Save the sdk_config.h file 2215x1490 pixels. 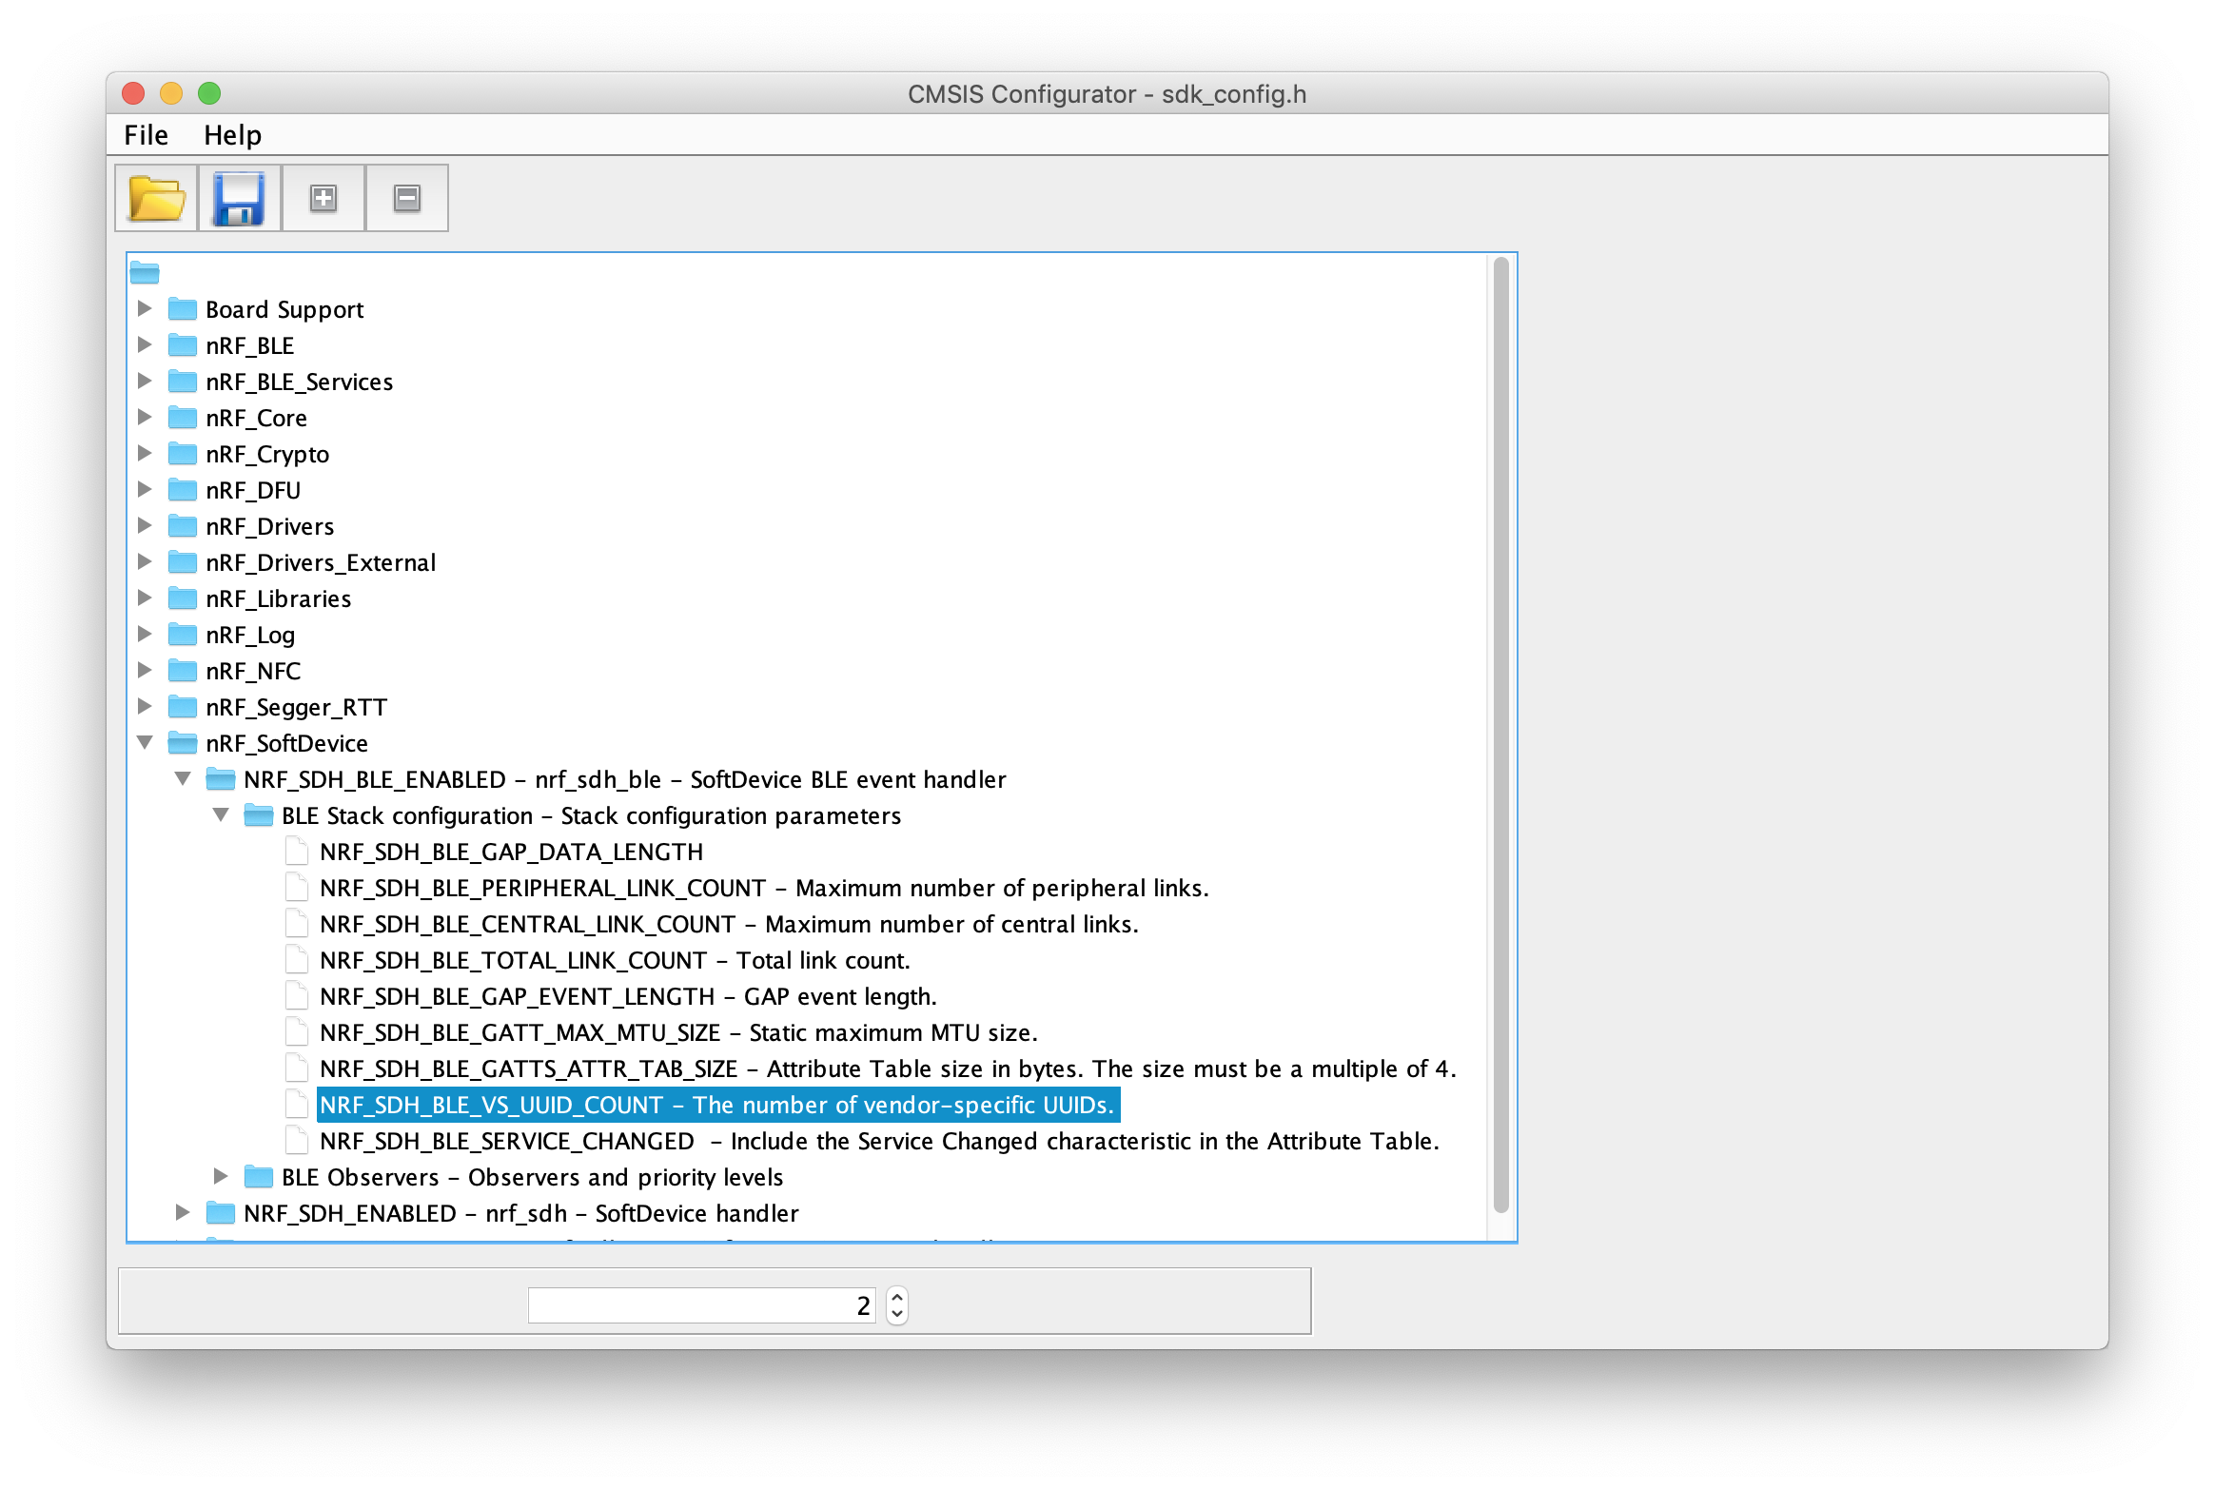pyautogui.click(x=238, y=197)
